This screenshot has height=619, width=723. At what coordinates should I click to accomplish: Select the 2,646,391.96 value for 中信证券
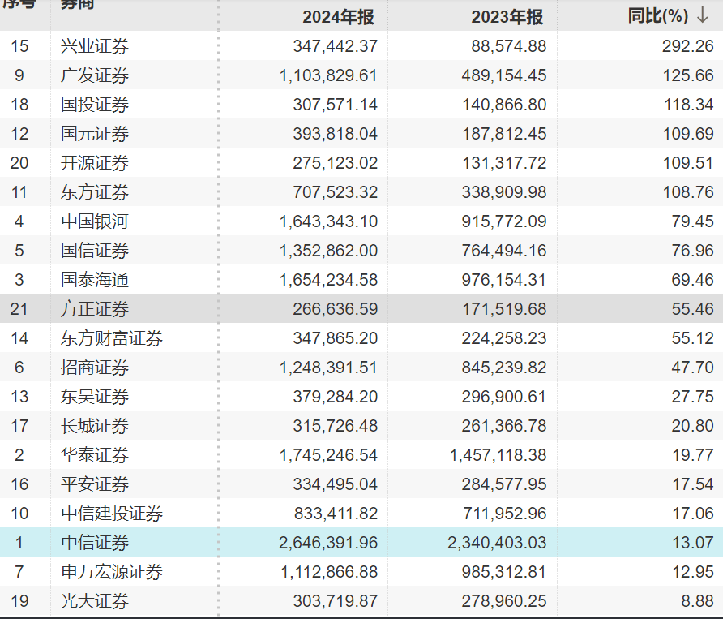(x=328, y=543)
